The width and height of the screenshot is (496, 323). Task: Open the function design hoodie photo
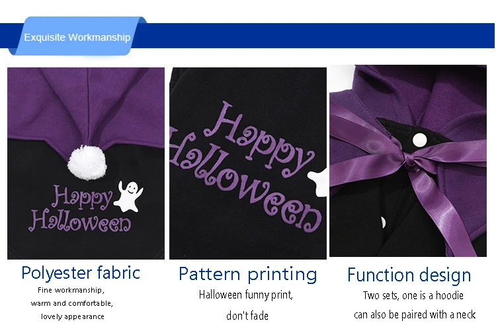(408, 161)
